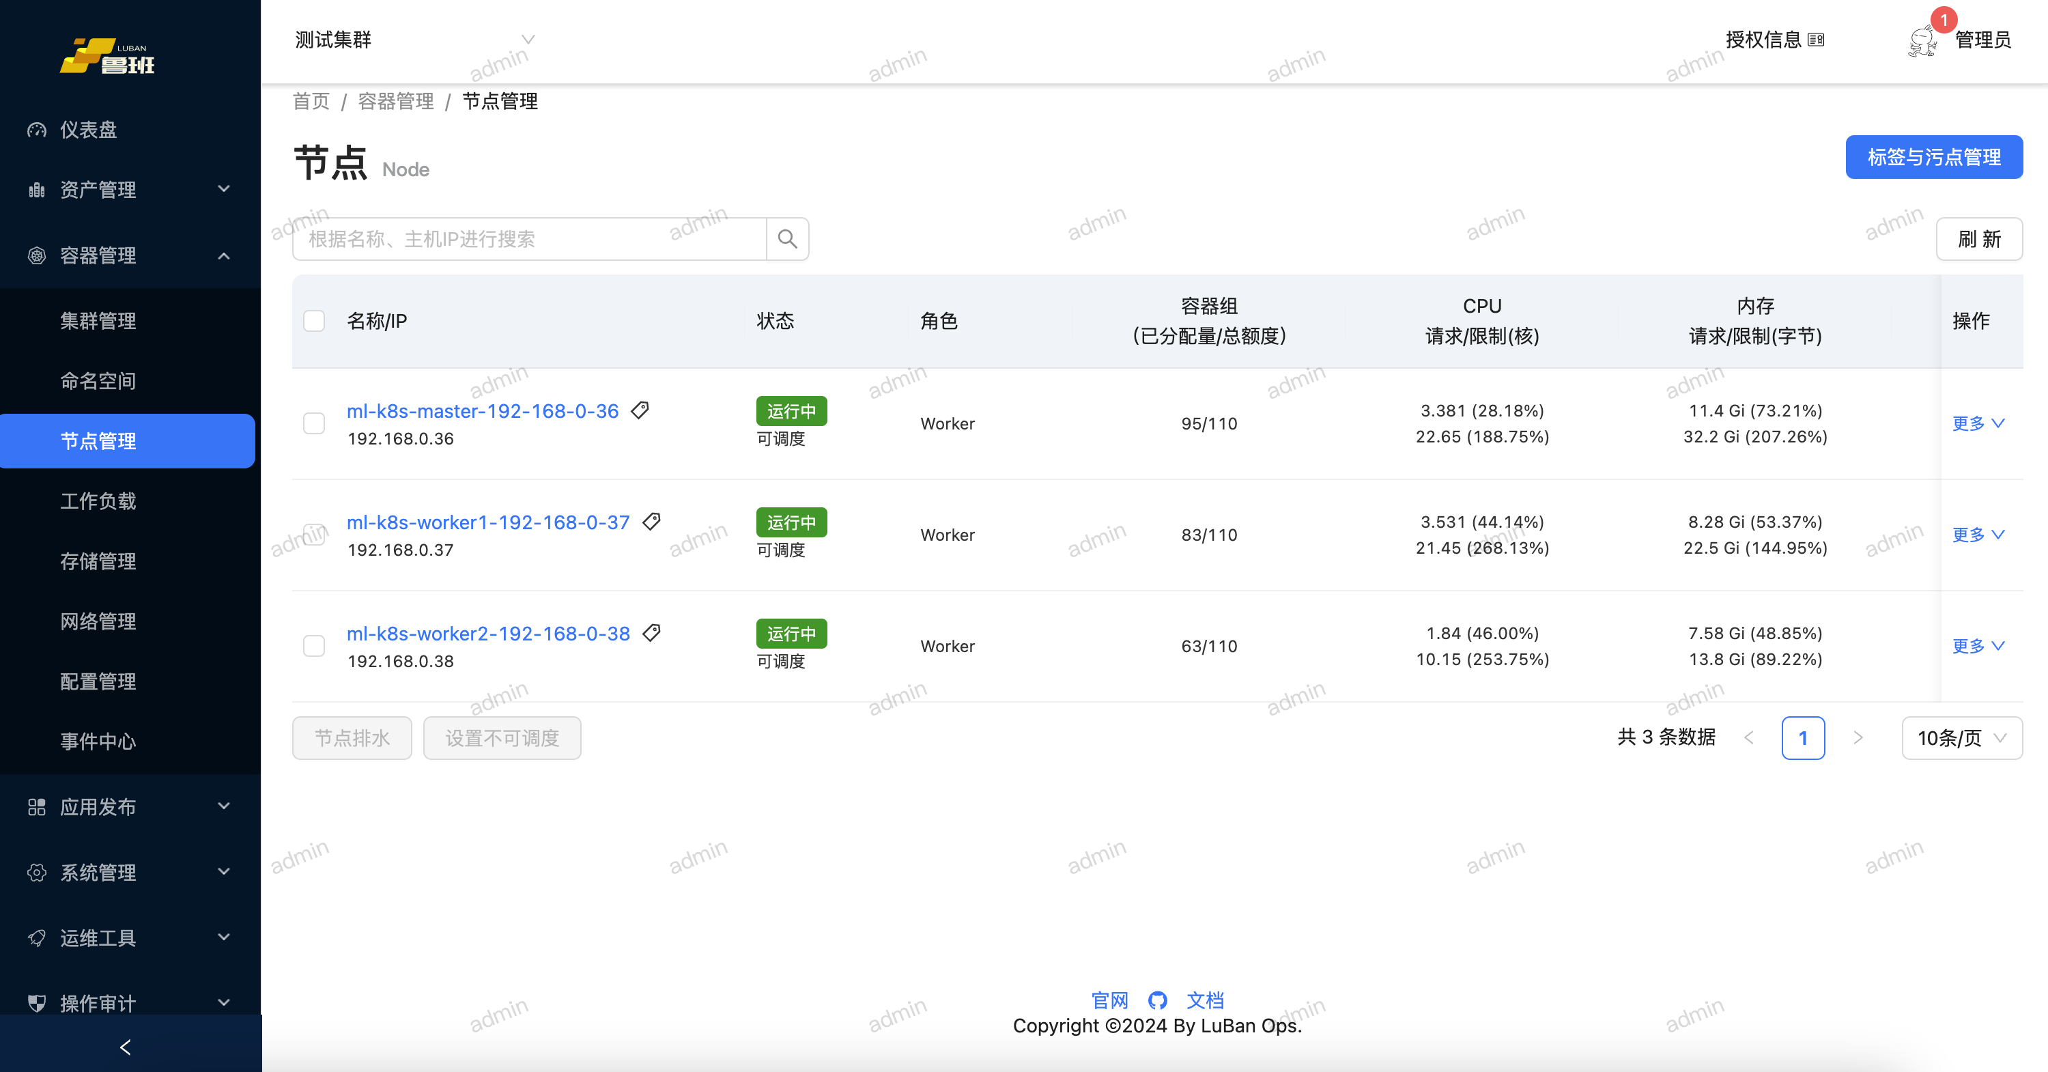Open 工作负载 in the sidebar
Viewport: 2048px width, 1072px height.
point(98,501)
